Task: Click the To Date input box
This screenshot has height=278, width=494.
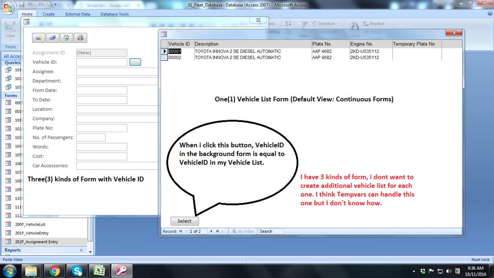Action: pos(102,100)
